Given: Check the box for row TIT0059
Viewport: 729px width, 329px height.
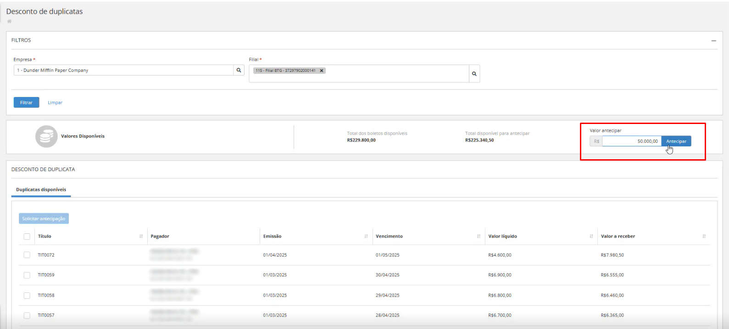Looking at the screenshot, I should tap(27, 275).
